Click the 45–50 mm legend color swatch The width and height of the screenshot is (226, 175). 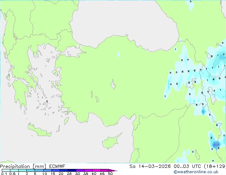point(105,170)
